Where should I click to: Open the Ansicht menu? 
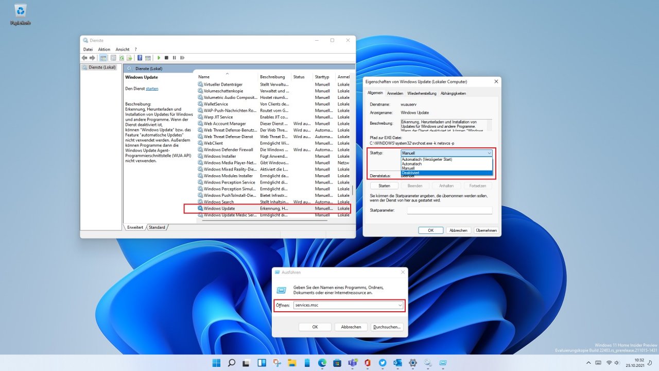click(x=123, y=49)
